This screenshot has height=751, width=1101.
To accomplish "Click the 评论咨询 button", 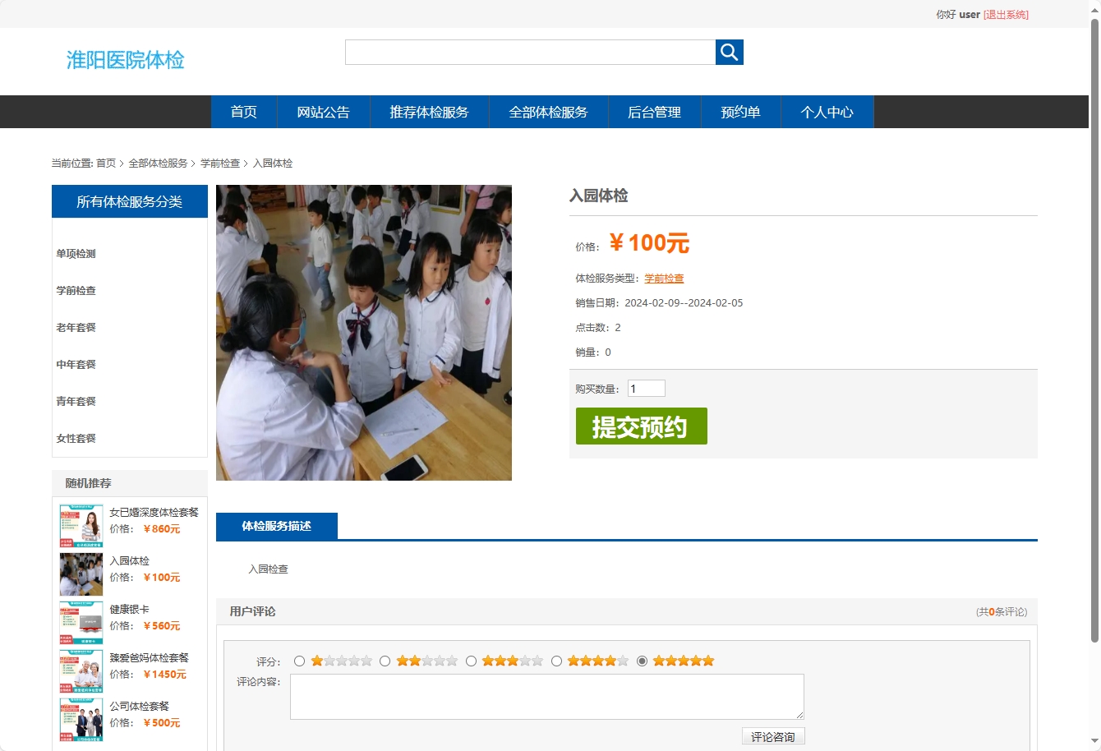I will click(x=772, y=735).
